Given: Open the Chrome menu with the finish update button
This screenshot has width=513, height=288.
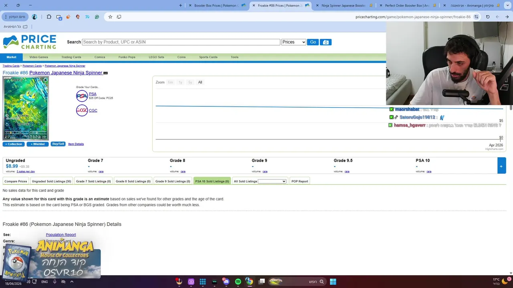Looking at the screenshot, I should click(x=15, y=17).
